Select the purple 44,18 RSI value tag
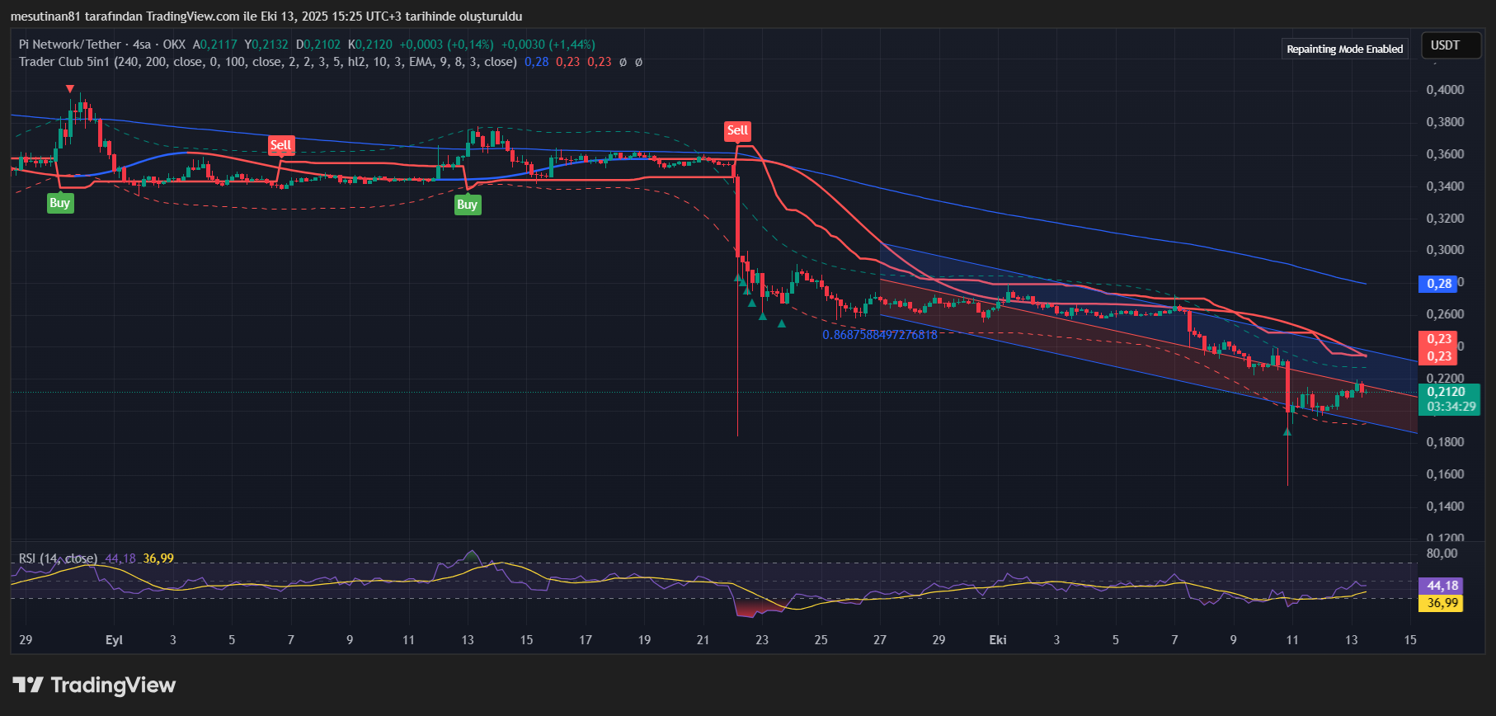Screen dimensions: 1496x716 (x=1442, y=586)
